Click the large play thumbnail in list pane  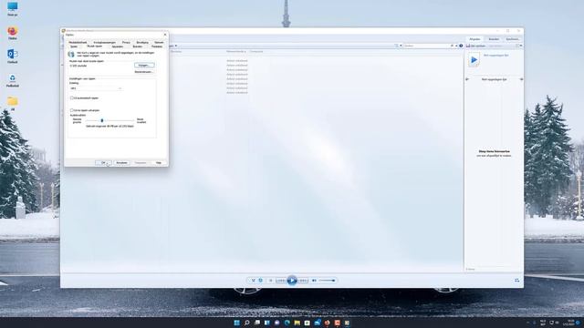click(474, 60)
